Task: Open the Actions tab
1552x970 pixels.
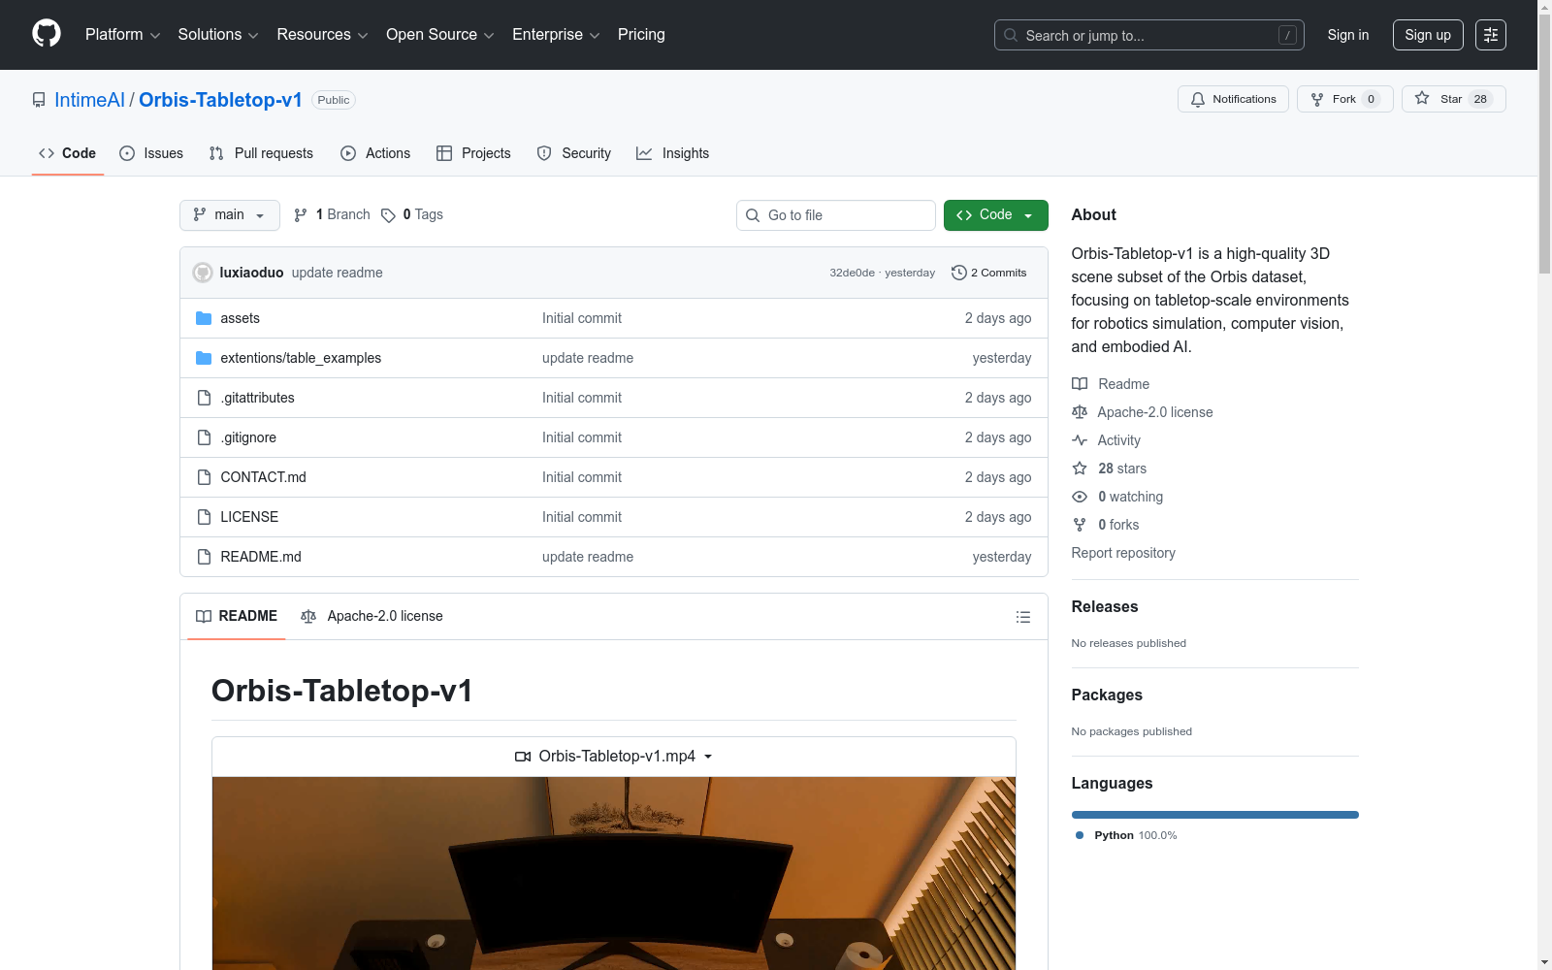Action: pos(375,153)
